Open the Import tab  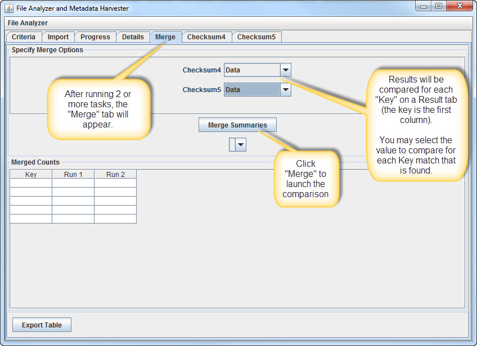(x=58, y=37)
